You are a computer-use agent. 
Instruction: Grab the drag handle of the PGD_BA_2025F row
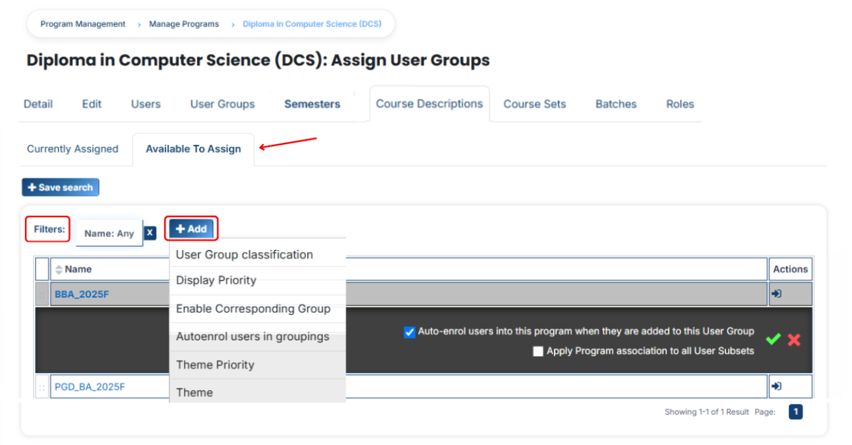pos(42,387)
